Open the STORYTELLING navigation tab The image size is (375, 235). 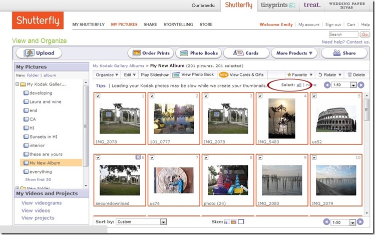pyautogui.click(x=178, y=24)
